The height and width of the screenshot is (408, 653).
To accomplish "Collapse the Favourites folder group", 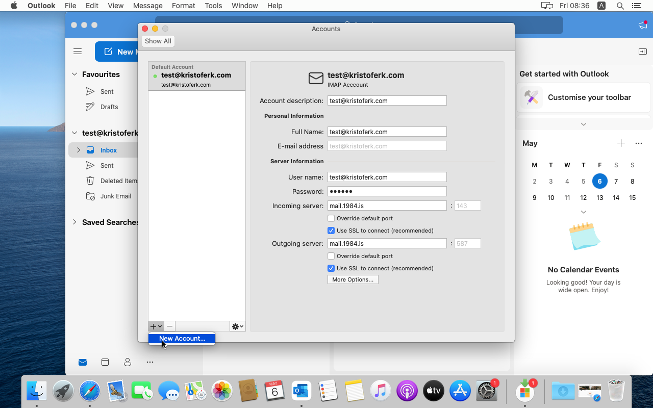I will point(74,74).
